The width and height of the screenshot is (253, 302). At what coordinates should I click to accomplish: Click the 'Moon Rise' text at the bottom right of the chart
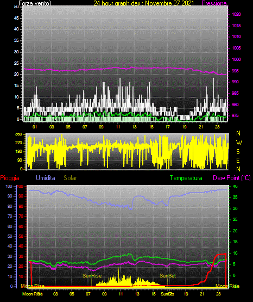point(227,286)
